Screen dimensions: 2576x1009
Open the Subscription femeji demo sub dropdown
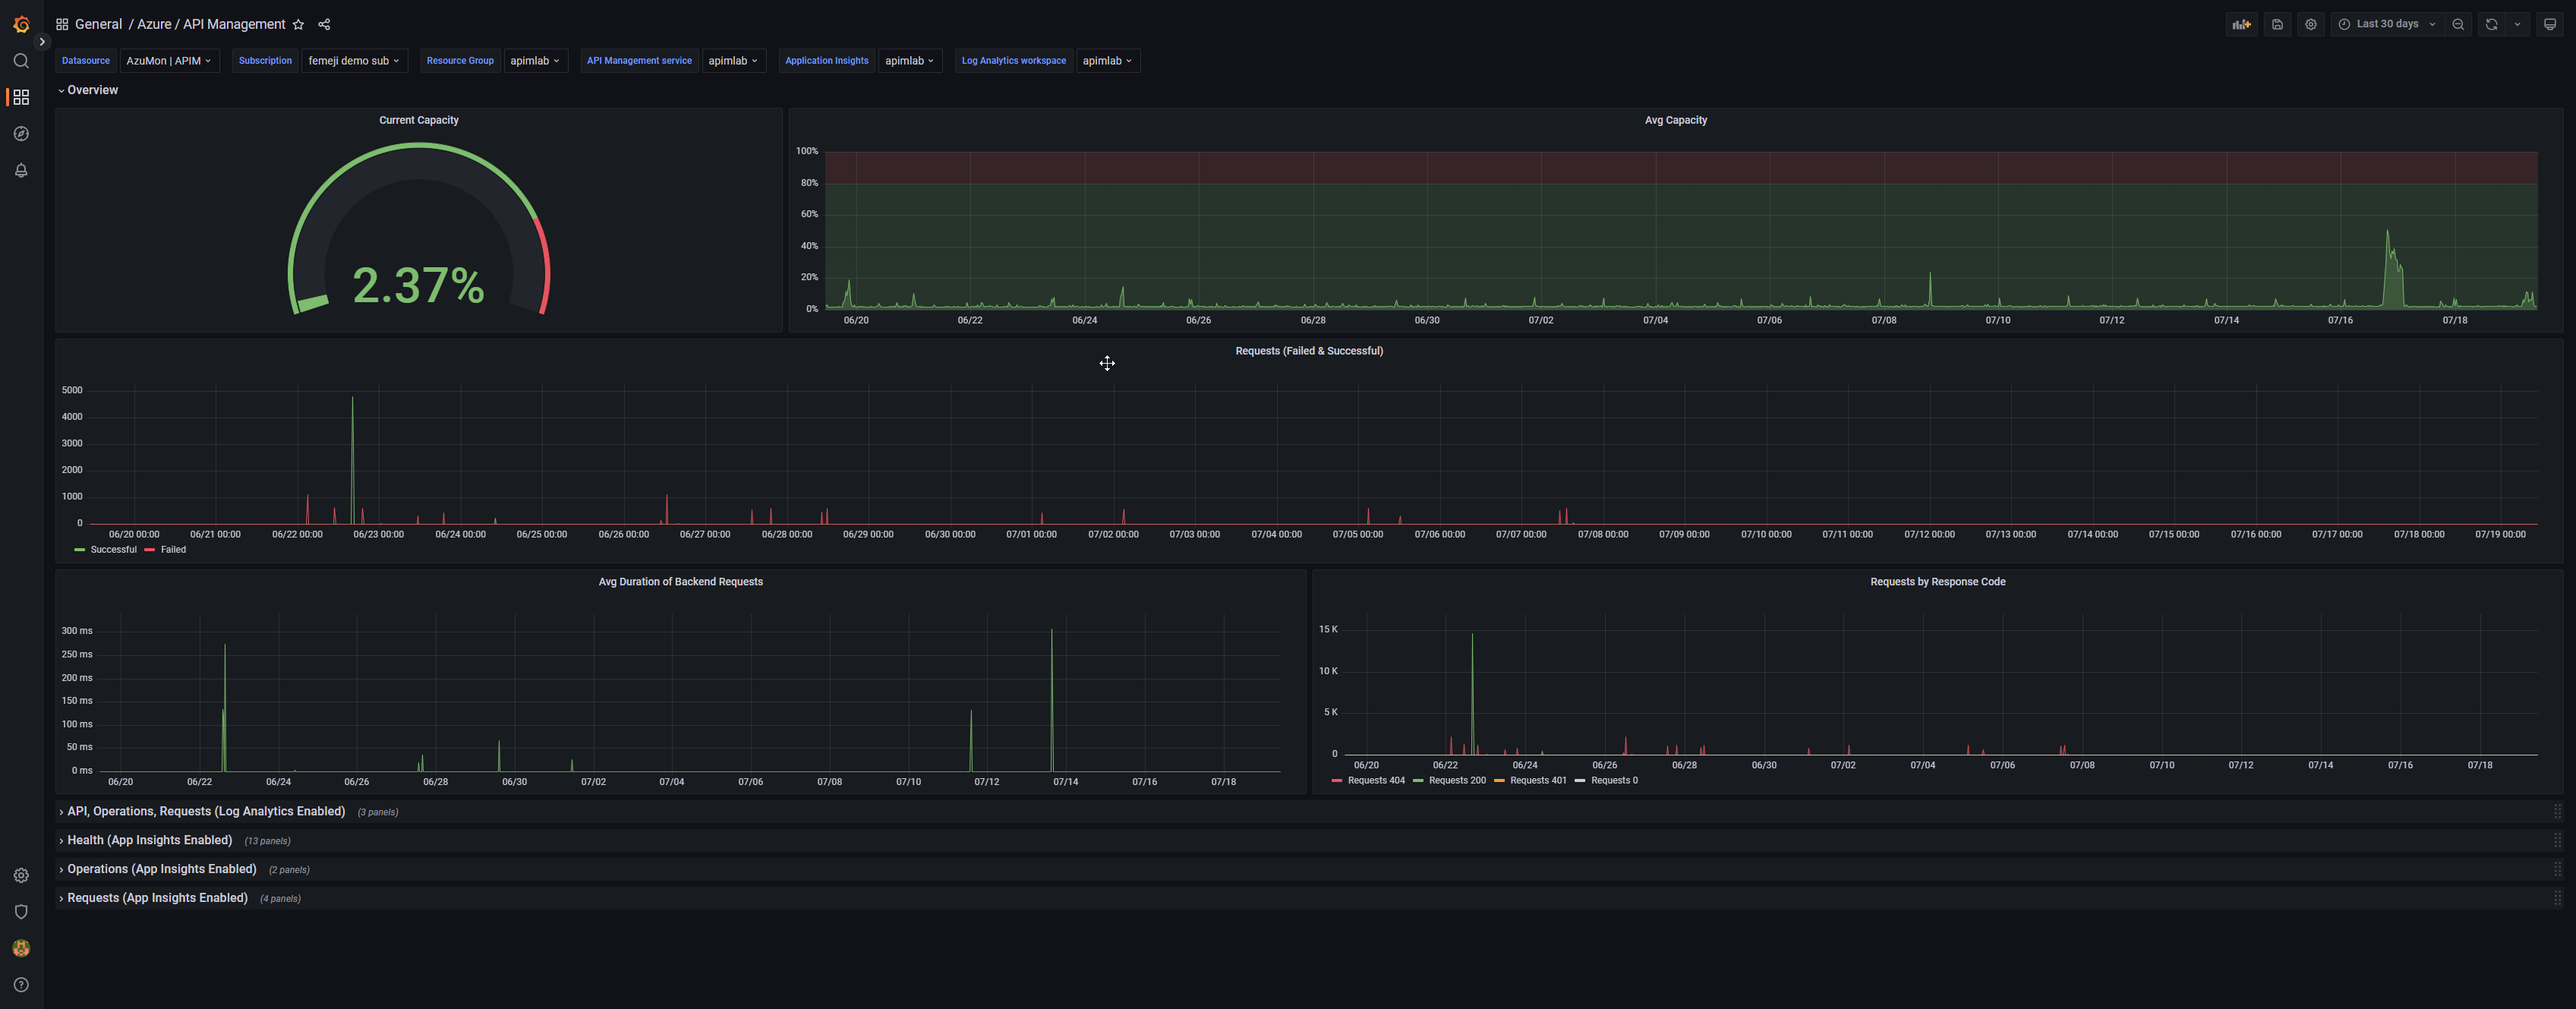coord(354,61)
